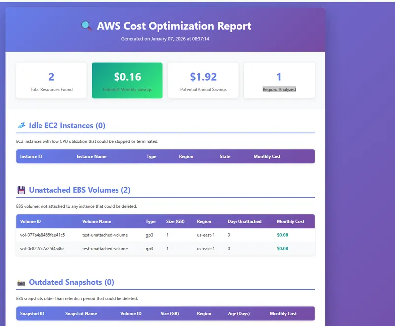Click $0.08 cost in vol-077a4a8465fee41c5 row

282,235
